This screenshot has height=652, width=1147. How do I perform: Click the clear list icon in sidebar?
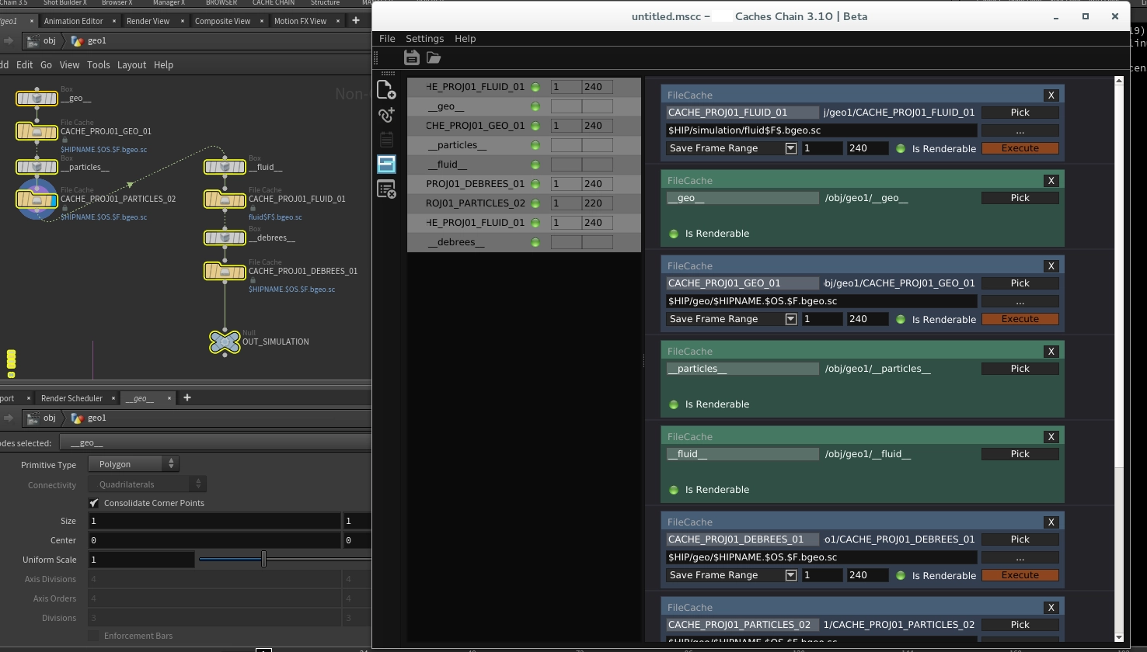(386, 189)
